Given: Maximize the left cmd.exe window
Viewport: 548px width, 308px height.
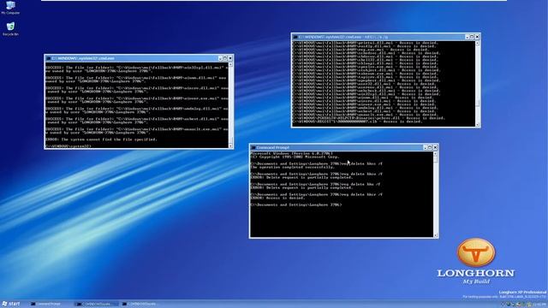Looking at the screenshot, I should click(x=225, y=59).
